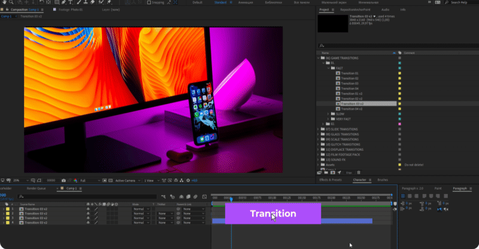Expand layer 2 properties in timeline
The height and width of the screenshot is (249, 479).
4,214
